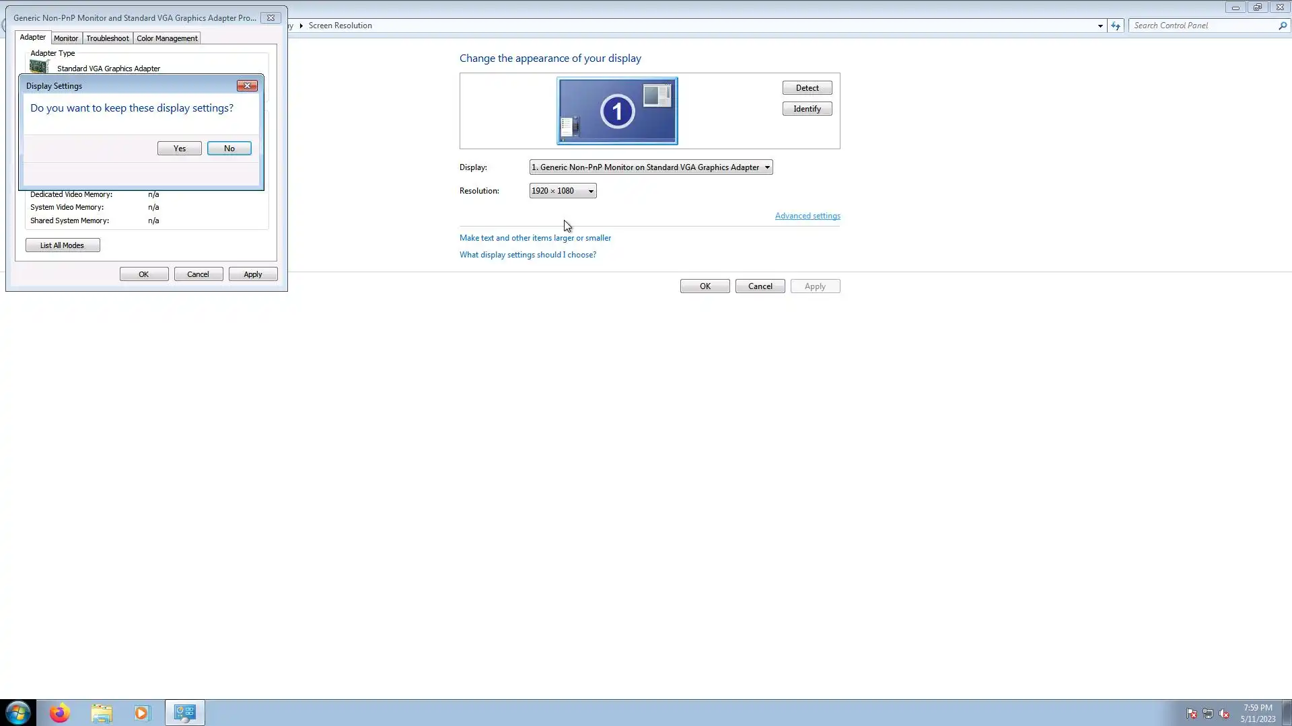The width and height of the screenshot is (1292, 726).
Task: Switch to the Monitor tab
Action: click(x=66, y=38)
